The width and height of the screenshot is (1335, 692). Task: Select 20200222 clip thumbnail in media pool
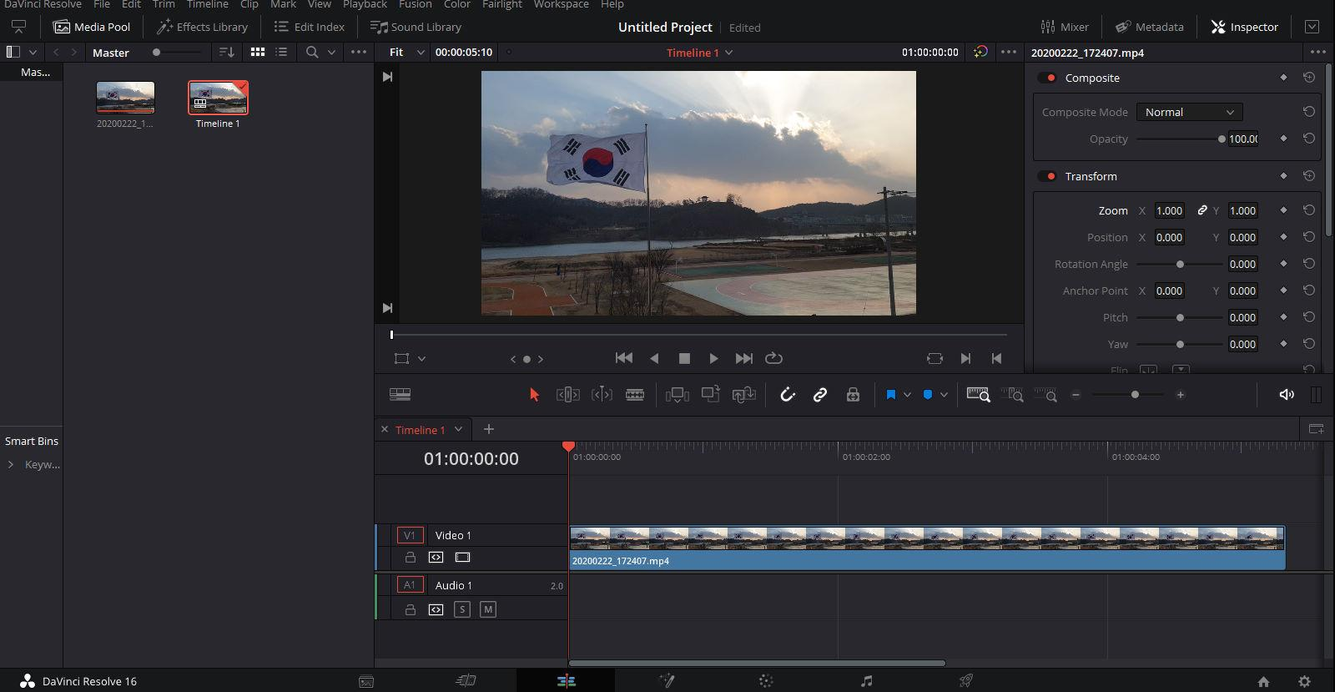(x=125, y=98)
